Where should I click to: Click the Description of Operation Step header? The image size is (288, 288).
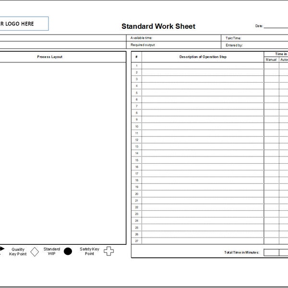[203, 57]
